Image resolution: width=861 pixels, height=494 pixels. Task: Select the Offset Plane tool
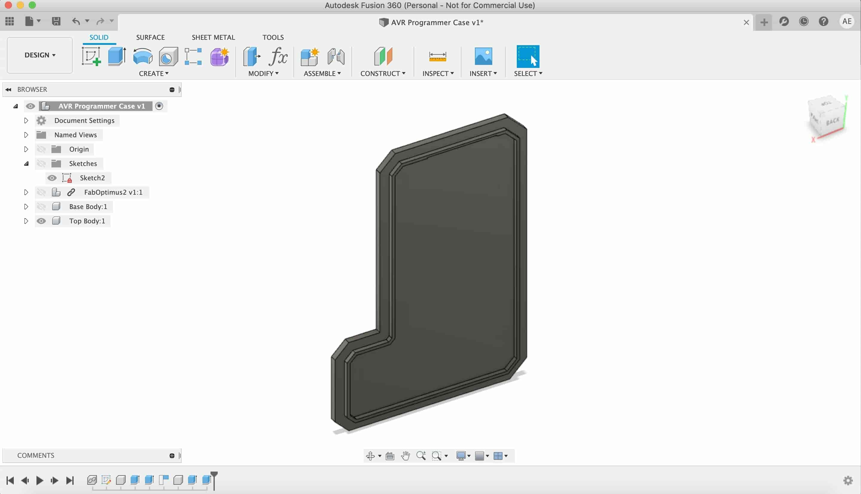383,56
